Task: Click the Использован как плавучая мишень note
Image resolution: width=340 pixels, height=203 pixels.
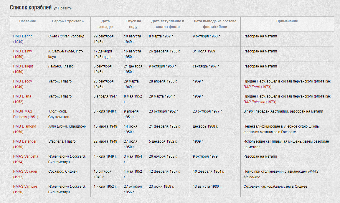Action: pyautogui.click(x=287, y=144)
